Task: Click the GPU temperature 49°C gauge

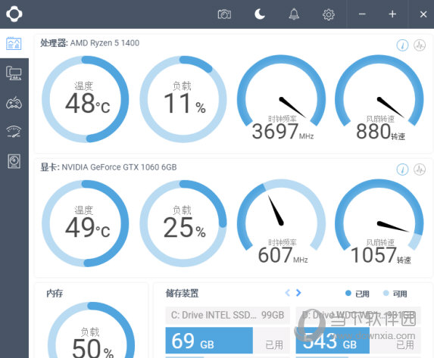Action: (x=86, y=223)
